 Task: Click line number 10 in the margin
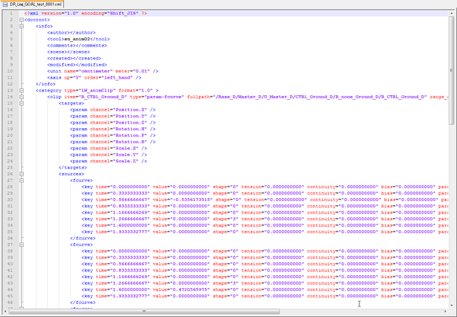pos(10,71)
